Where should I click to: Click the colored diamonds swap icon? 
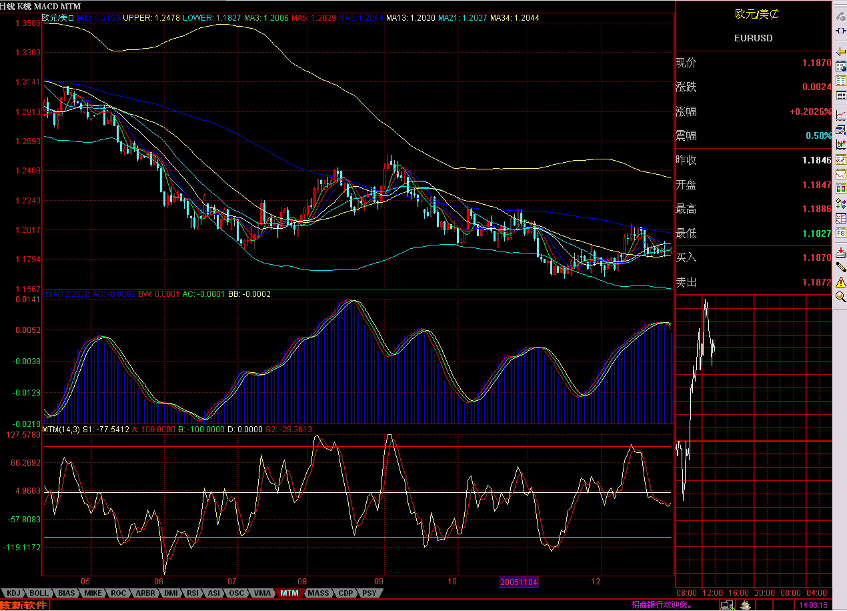841,203
